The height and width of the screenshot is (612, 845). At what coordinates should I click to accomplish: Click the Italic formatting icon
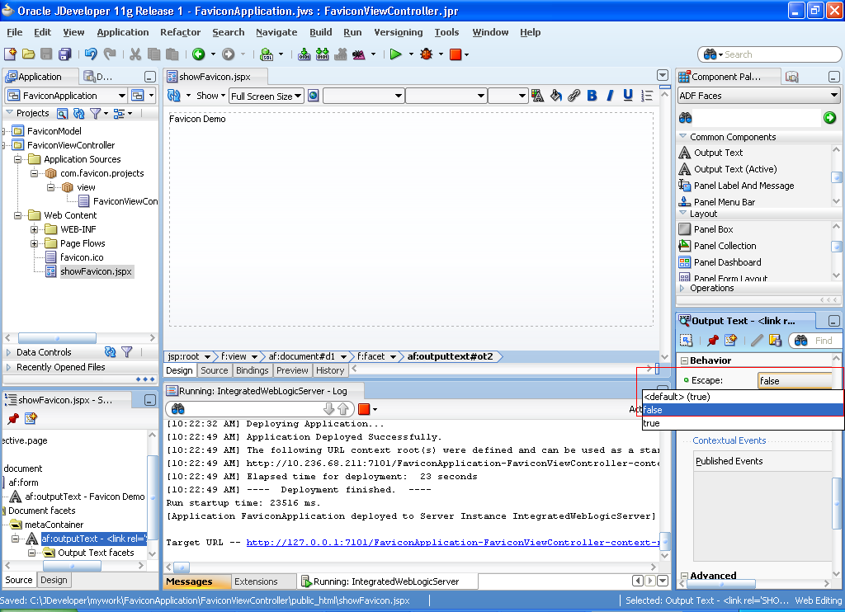point(610,96)
